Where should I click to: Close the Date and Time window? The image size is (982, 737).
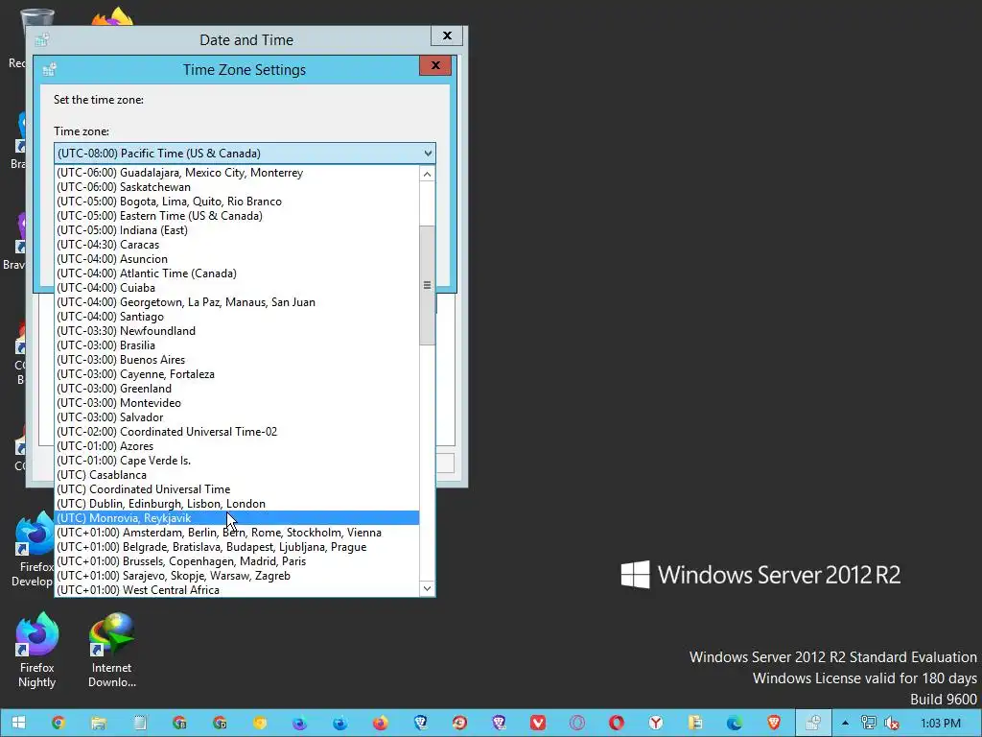pos(447,36)
